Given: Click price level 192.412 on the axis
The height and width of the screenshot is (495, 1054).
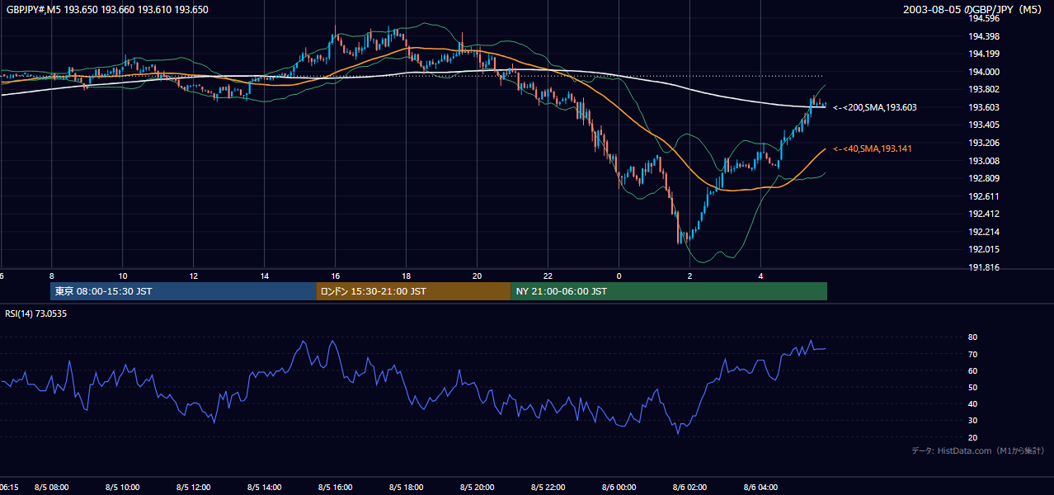Looking at the screenshot, I should point(983,214).
